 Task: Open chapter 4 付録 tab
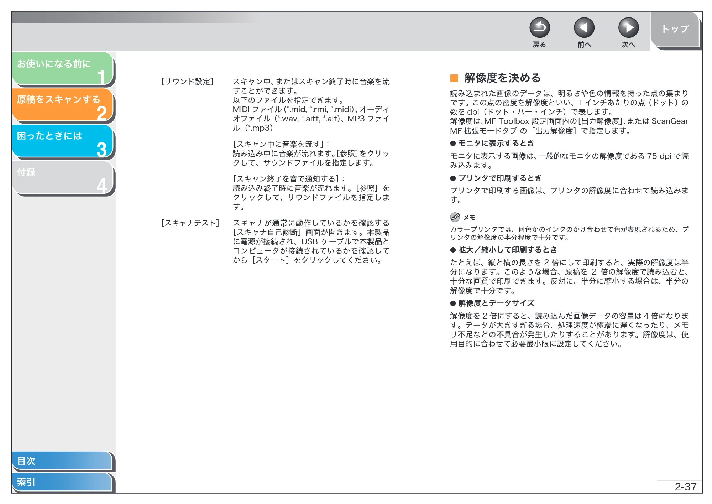coord(63,177)
